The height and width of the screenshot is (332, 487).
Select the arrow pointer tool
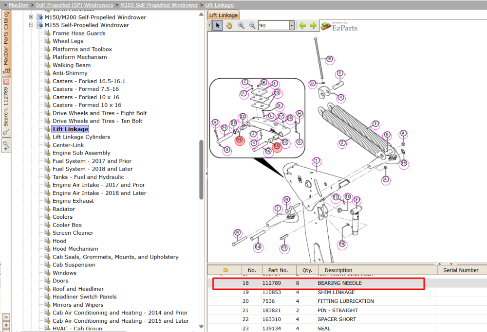point(217,25)
